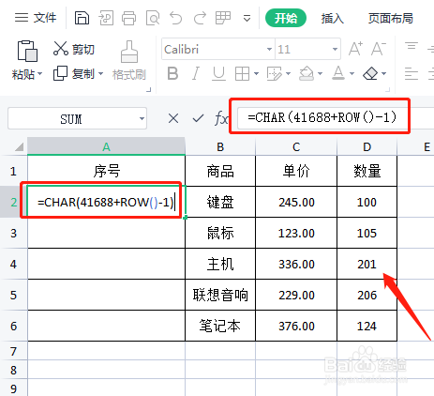
Task: Click the quantity cell 124
Action: tap(367, 326)
